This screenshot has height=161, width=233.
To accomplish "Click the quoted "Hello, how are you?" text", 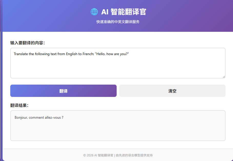I will (x=112, y=54).
